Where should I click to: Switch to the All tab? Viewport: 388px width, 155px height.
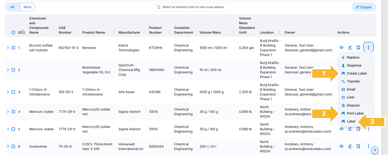[12, 7]
